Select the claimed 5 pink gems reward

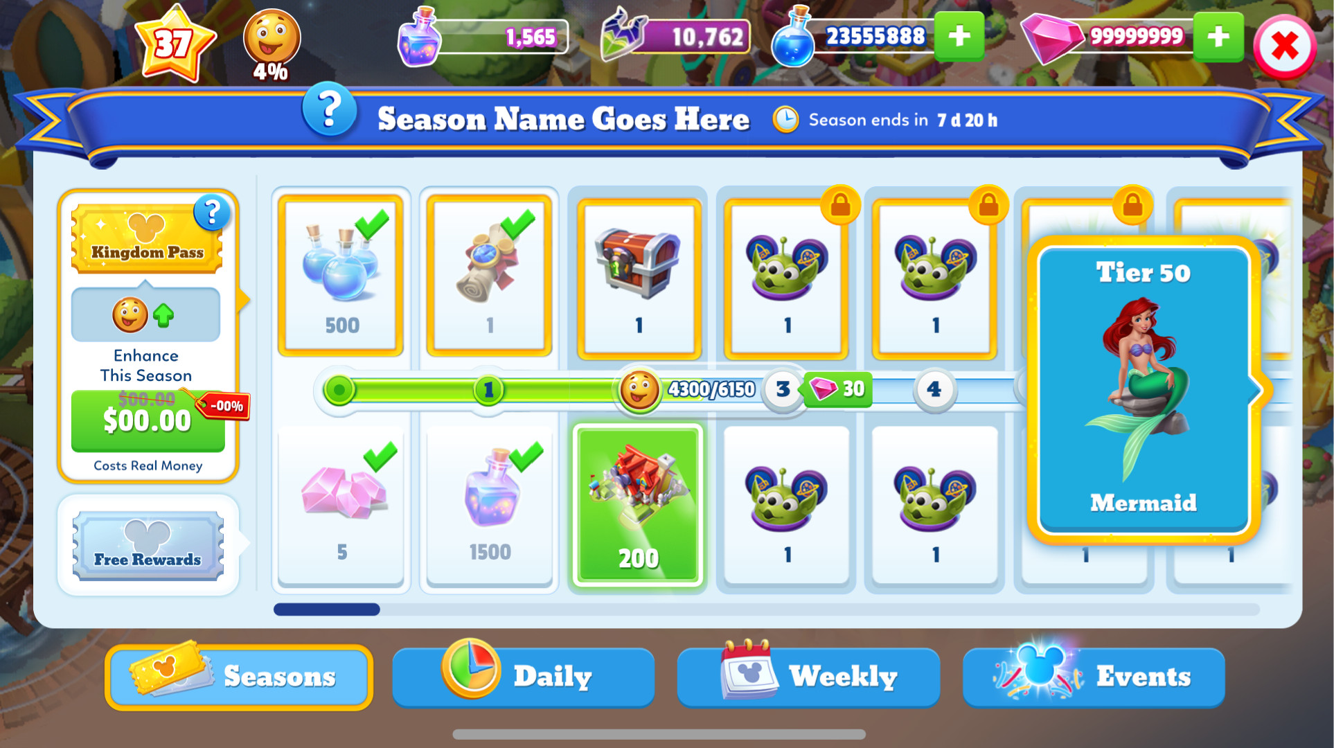click(341, 506)
